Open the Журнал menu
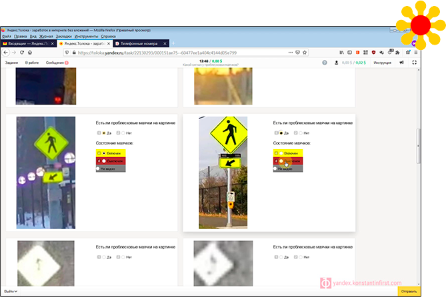This screenshot has width=448, height=297. [46, 36]
